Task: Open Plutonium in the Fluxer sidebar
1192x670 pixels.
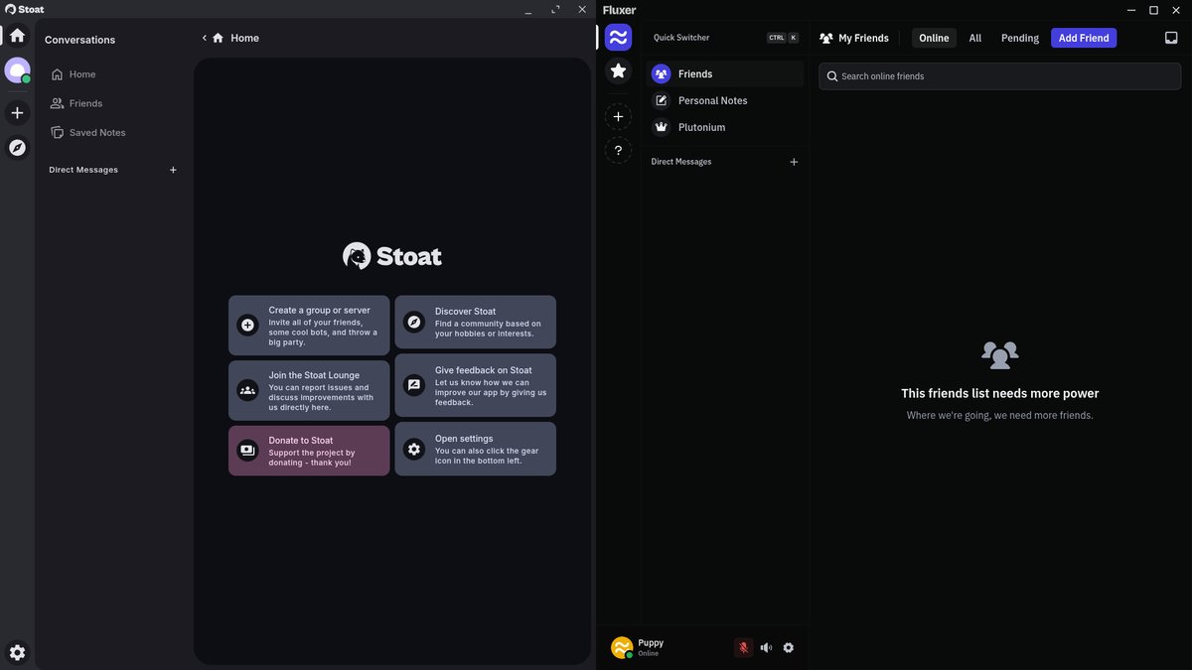Action: [x=725, y=127]
